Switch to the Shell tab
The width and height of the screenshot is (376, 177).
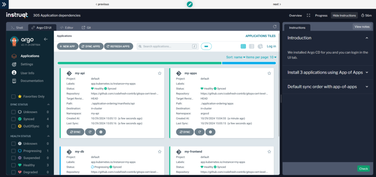[x=17, y=27]
